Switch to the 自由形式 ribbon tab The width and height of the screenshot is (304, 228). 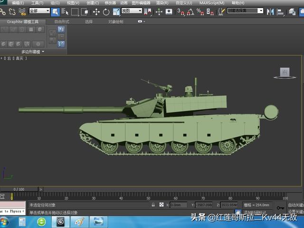[x=62, y=22]
